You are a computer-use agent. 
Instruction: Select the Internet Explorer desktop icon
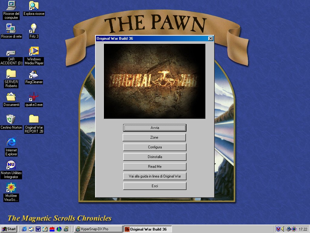11,147
